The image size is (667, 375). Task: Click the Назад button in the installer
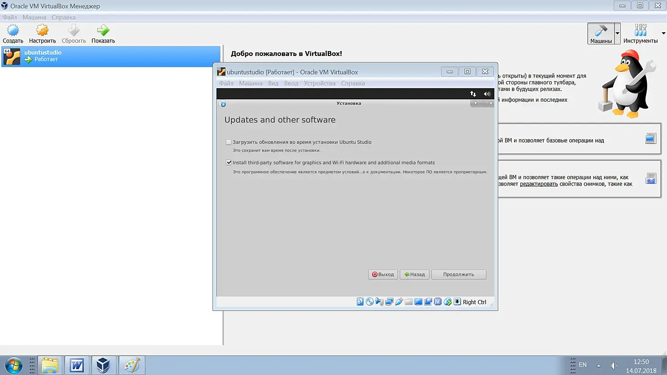coord(415,275)
